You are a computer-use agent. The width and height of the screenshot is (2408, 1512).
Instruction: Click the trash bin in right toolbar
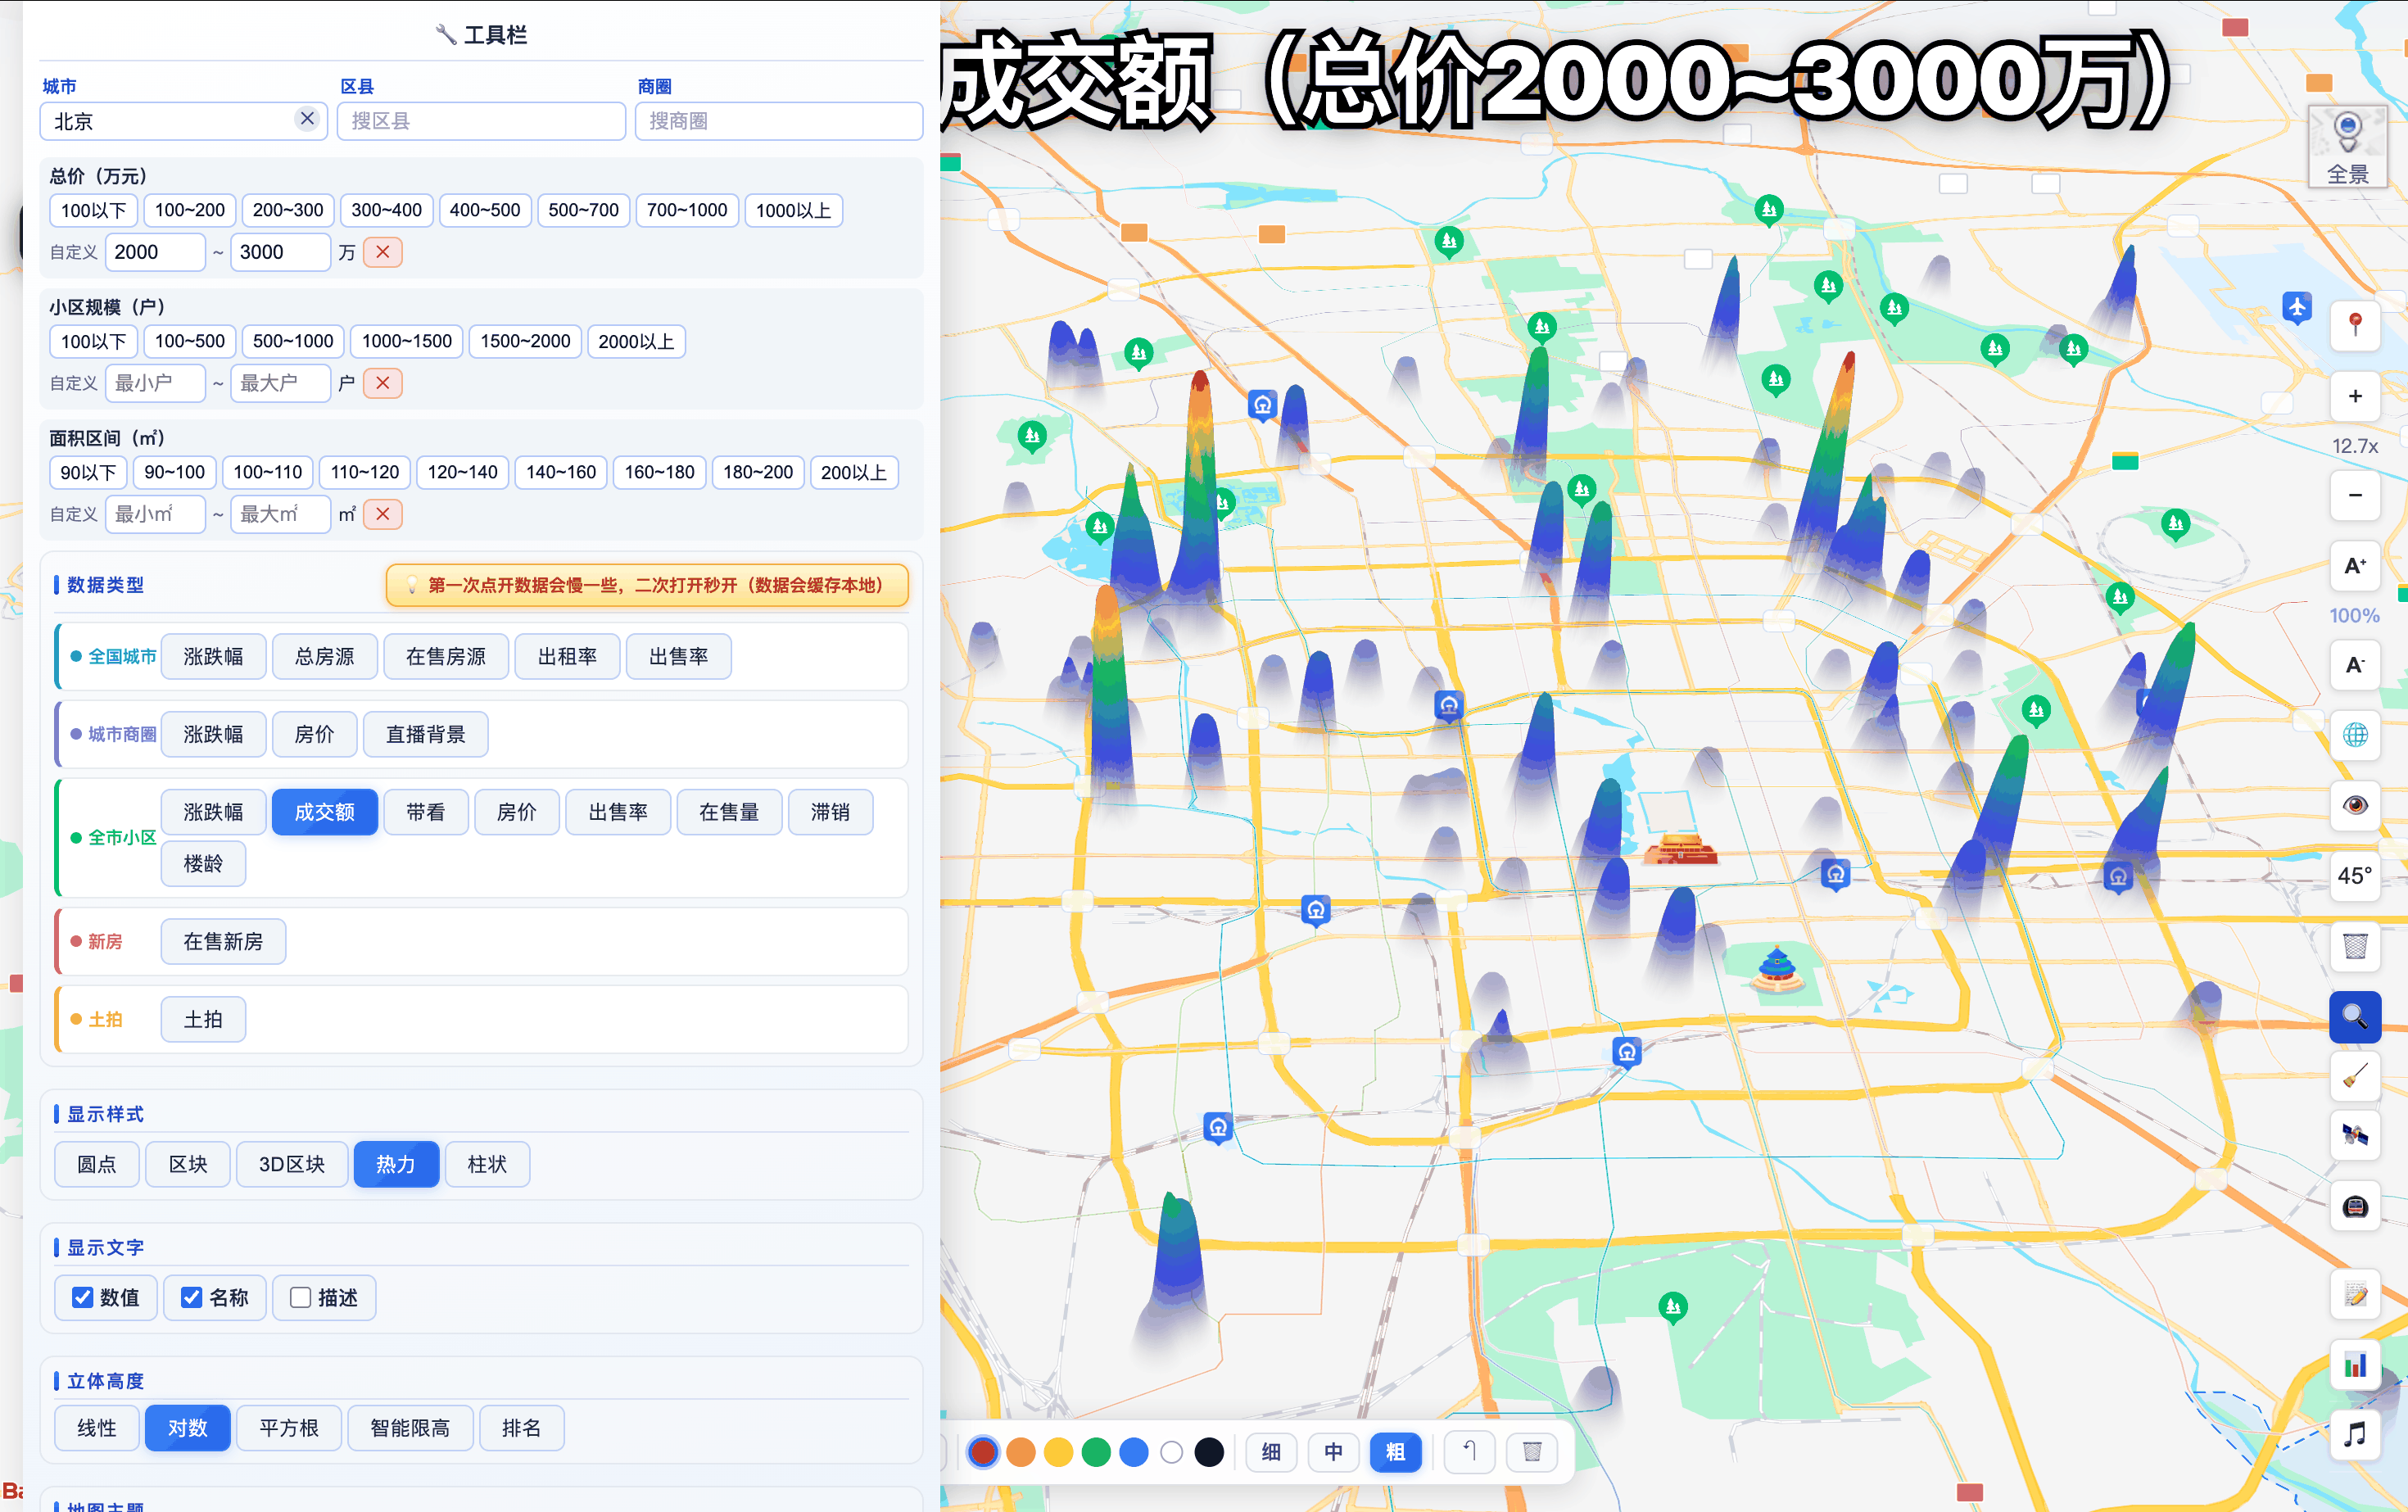tap(2355, 946)
